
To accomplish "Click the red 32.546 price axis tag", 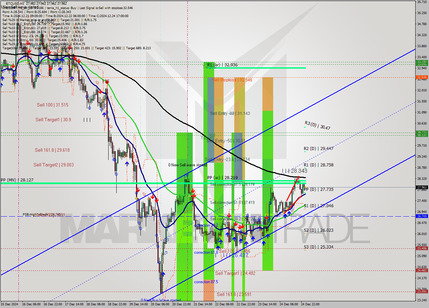I will pos(422,77).
